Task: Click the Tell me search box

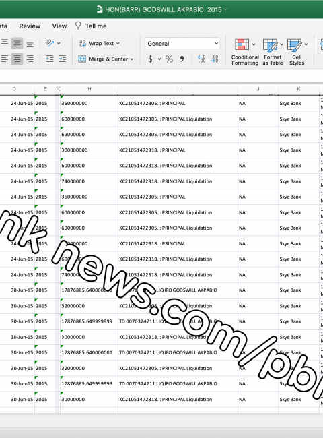Action: 96,26
